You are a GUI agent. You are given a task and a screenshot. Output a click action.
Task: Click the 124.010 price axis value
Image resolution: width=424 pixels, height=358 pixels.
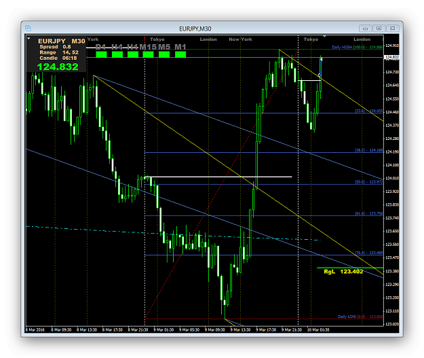(x=392, y=178)
